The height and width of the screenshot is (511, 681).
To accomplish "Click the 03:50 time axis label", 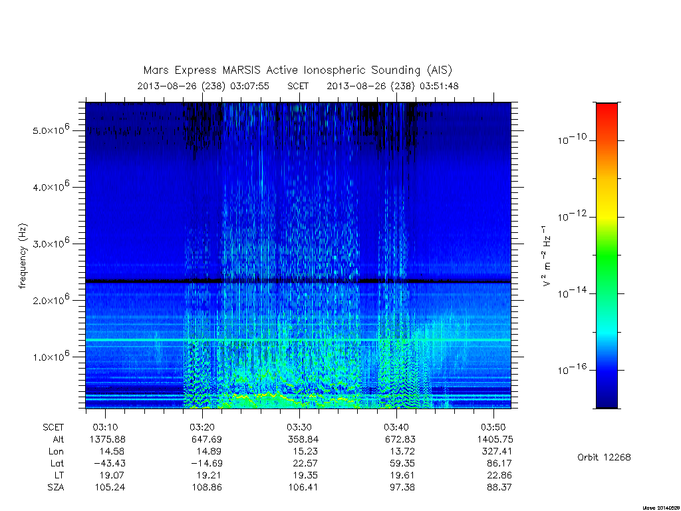I will [493, 427].
